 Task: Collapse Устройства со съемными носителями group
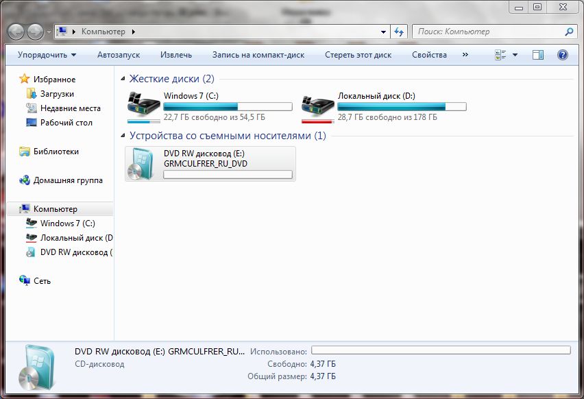point(123,136)
